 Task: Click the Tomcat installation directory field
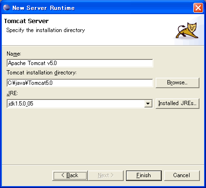80,83
